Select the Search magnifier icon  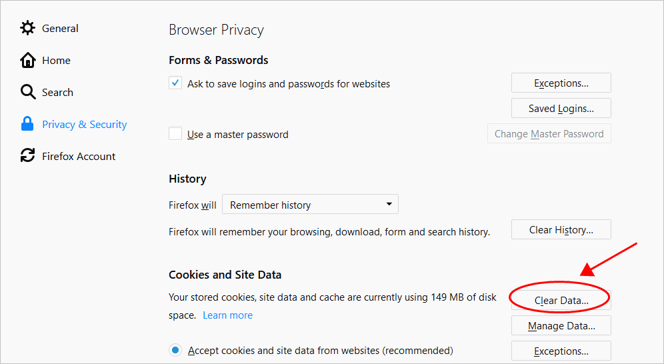click(x=28, y=92)
